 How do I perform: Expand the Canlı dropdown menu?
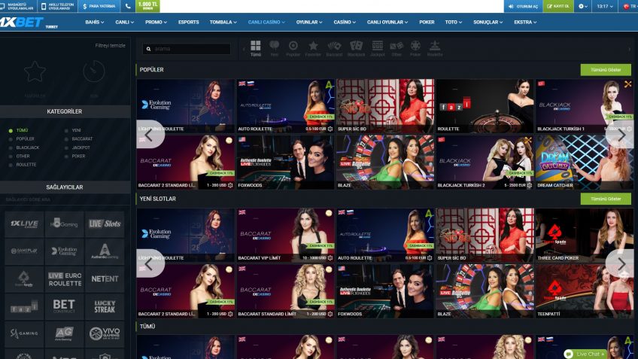point(124,23)
